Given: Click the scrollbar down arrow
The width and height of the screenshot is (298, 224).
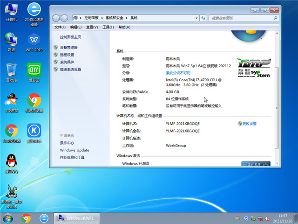Looking at the screenshot, I should 277,163.
